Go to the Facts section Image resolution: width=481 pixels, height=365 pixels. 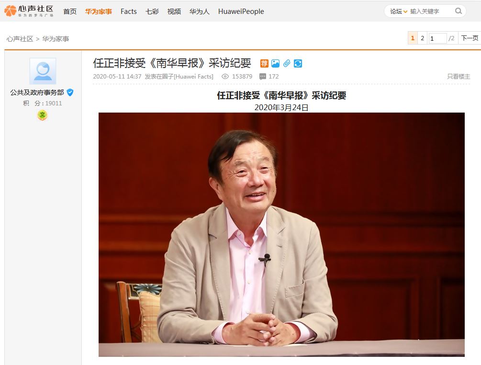coord(129,11)
